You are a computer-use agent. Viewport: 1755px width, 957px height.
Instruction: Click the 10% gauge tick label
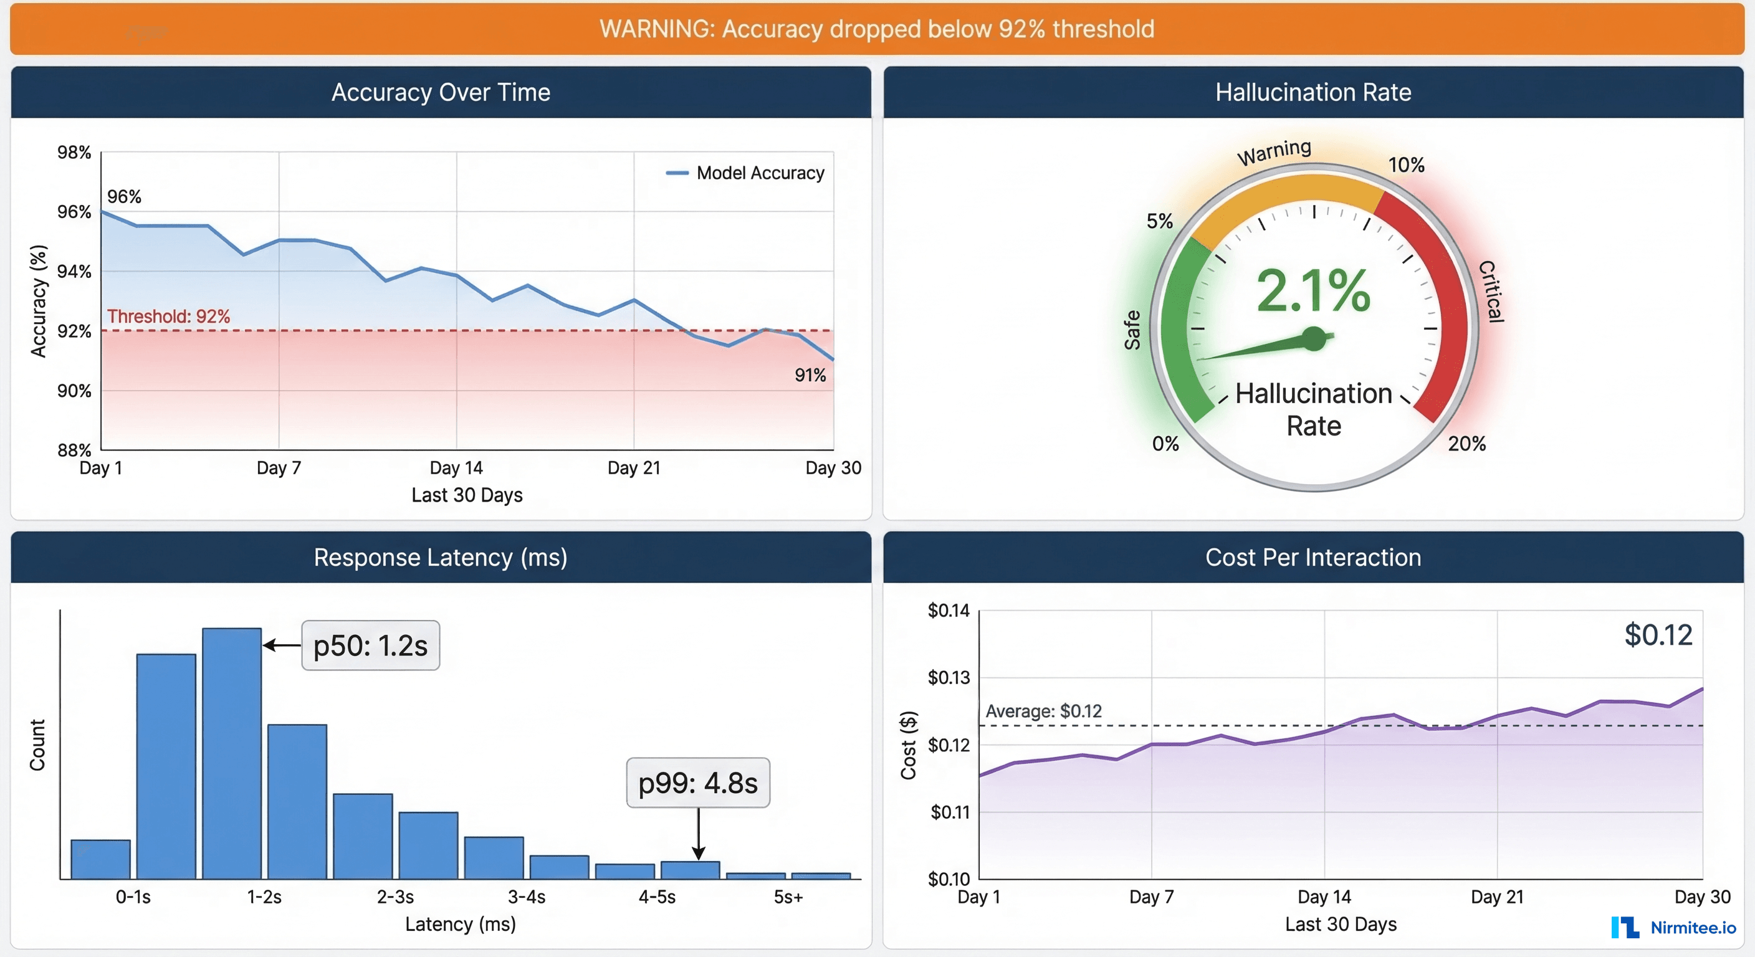[x=1406, y=165]
